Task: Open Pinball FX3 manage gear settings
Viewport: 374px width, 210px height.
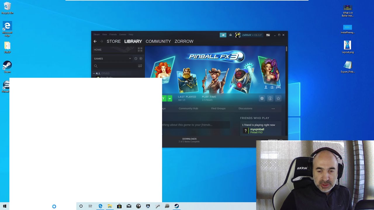Action: coord(262,99)
